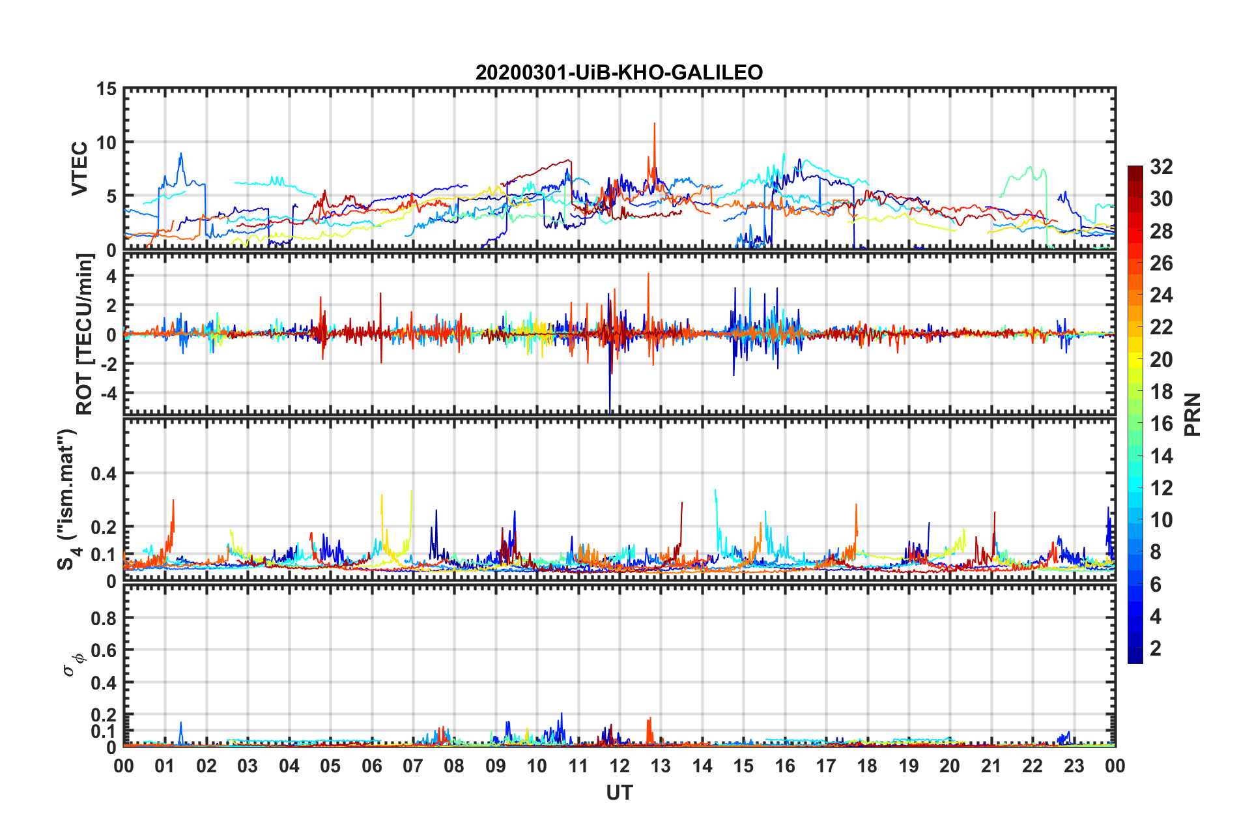Click colorbar tick value 20
The width and height of the screenshot is (1239, 829).
tap(1161, 360)
